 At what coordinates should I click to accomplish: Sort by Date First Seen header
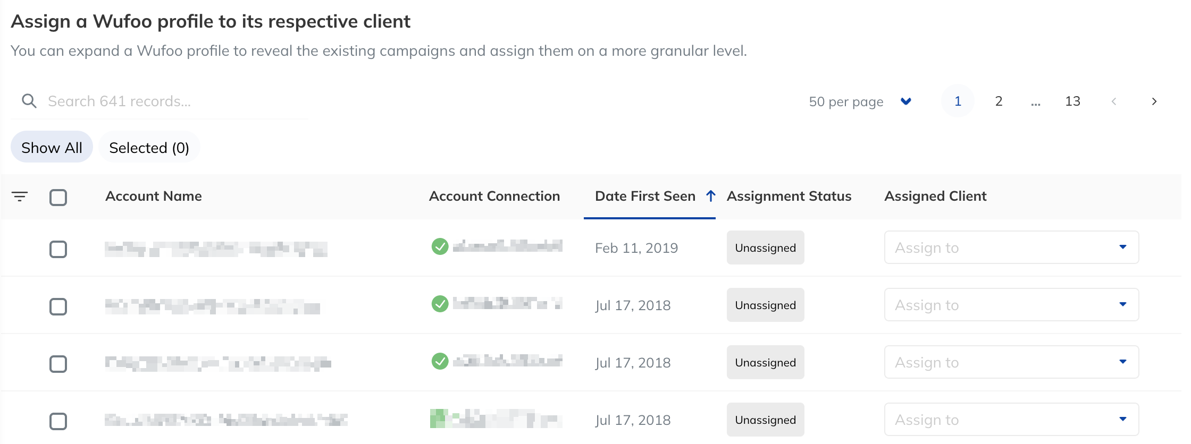pyautogui.click(x=645, y=196)
